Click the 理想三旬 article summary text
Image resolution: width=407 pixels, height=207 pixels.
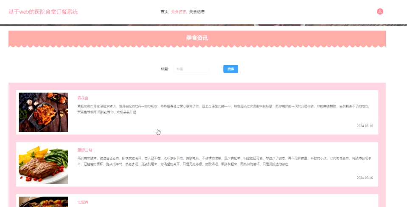(225, 161)
